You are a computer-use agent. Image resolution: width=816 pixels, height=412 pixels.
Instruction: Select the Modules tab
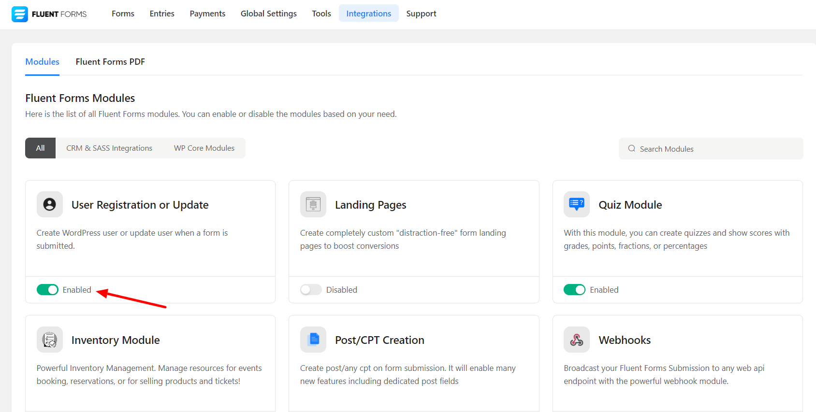[x=42, y=62]
